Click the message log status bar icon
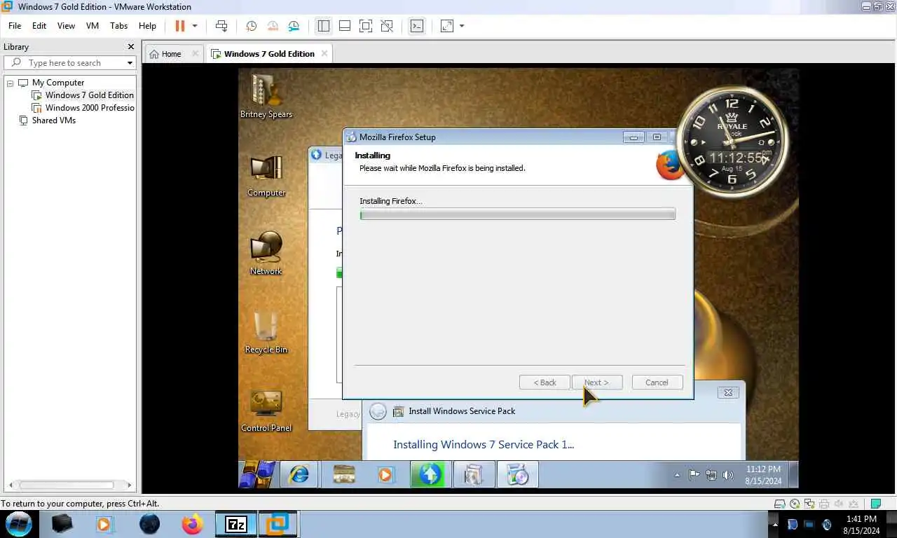The image size is (897, 538). (x=876, y=504)
